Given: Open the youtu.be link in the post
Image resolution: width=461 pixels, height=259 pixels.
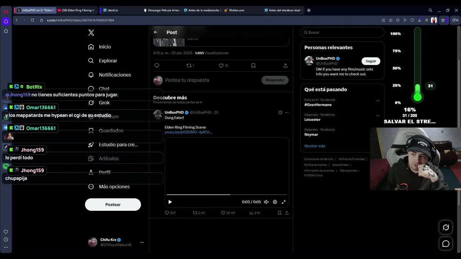Looking at the screenshot, I should coord(188,132).
